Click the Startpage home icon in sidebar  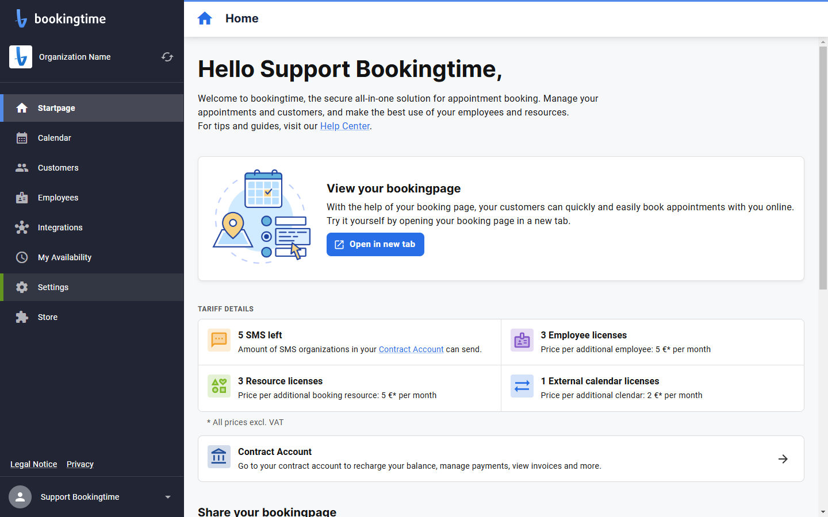coord(22,108)
